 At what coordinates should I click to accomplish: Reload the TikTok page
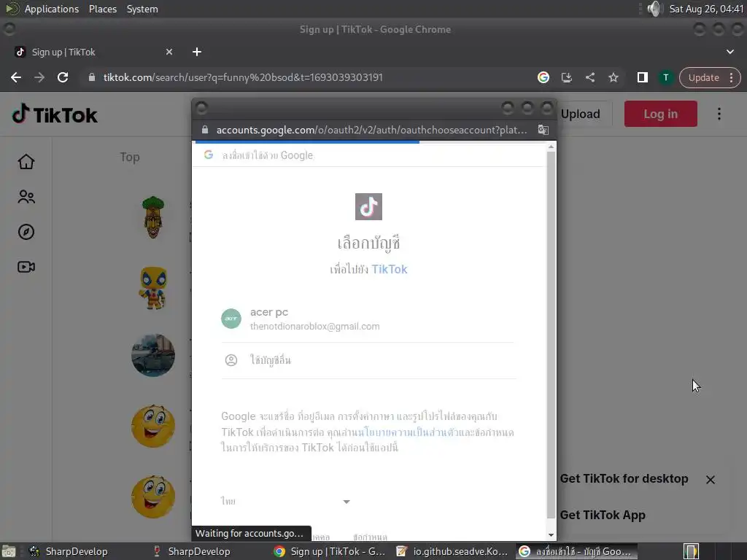point(63,77)
